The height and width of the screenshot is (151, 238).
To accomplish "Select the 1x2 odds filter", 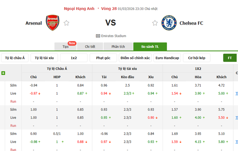I will 74,58.
